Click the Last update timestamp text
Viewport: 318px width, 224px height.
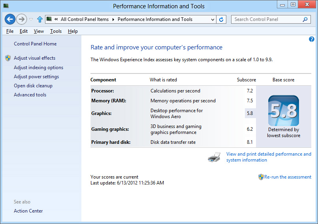pos(127,183)
